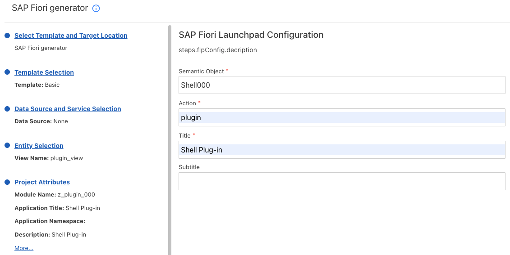
Task: Click the 'Template: Basic' summary text
Action: tap(37, 85)
